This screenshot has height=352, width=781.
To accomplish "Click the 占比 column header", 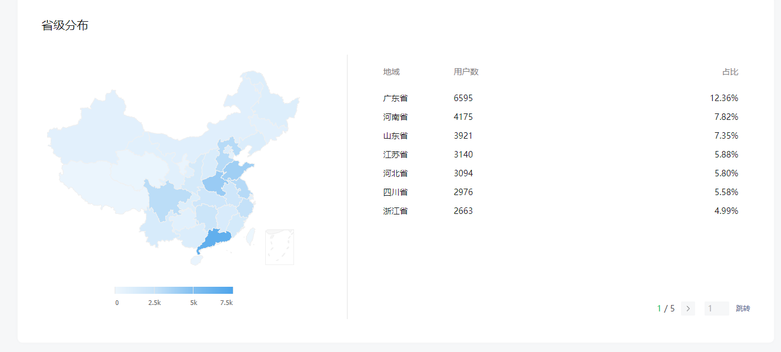I will click(x=730, y=72).
